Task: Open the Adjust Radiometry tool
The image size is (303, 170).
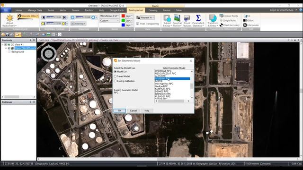Action: pyautogui.click(x=9, y=20)
